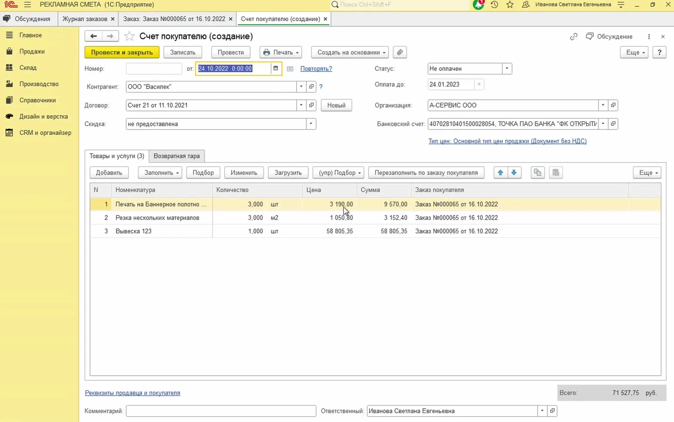
Task: Click the Повторять? link
Action: [x=316, y=69]
